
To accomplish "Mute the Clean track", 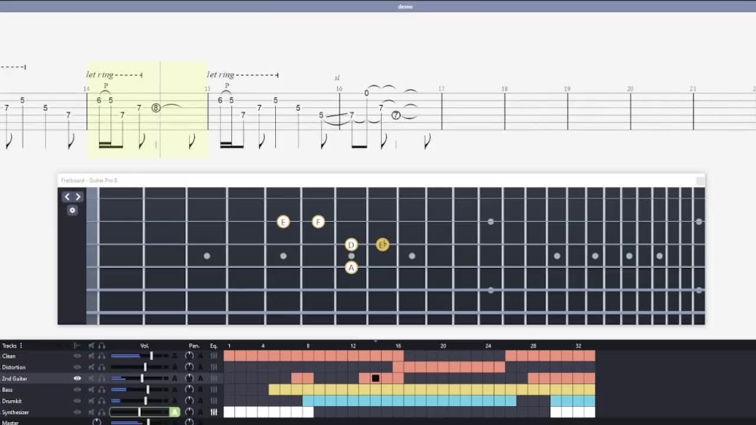I will 91,356.
